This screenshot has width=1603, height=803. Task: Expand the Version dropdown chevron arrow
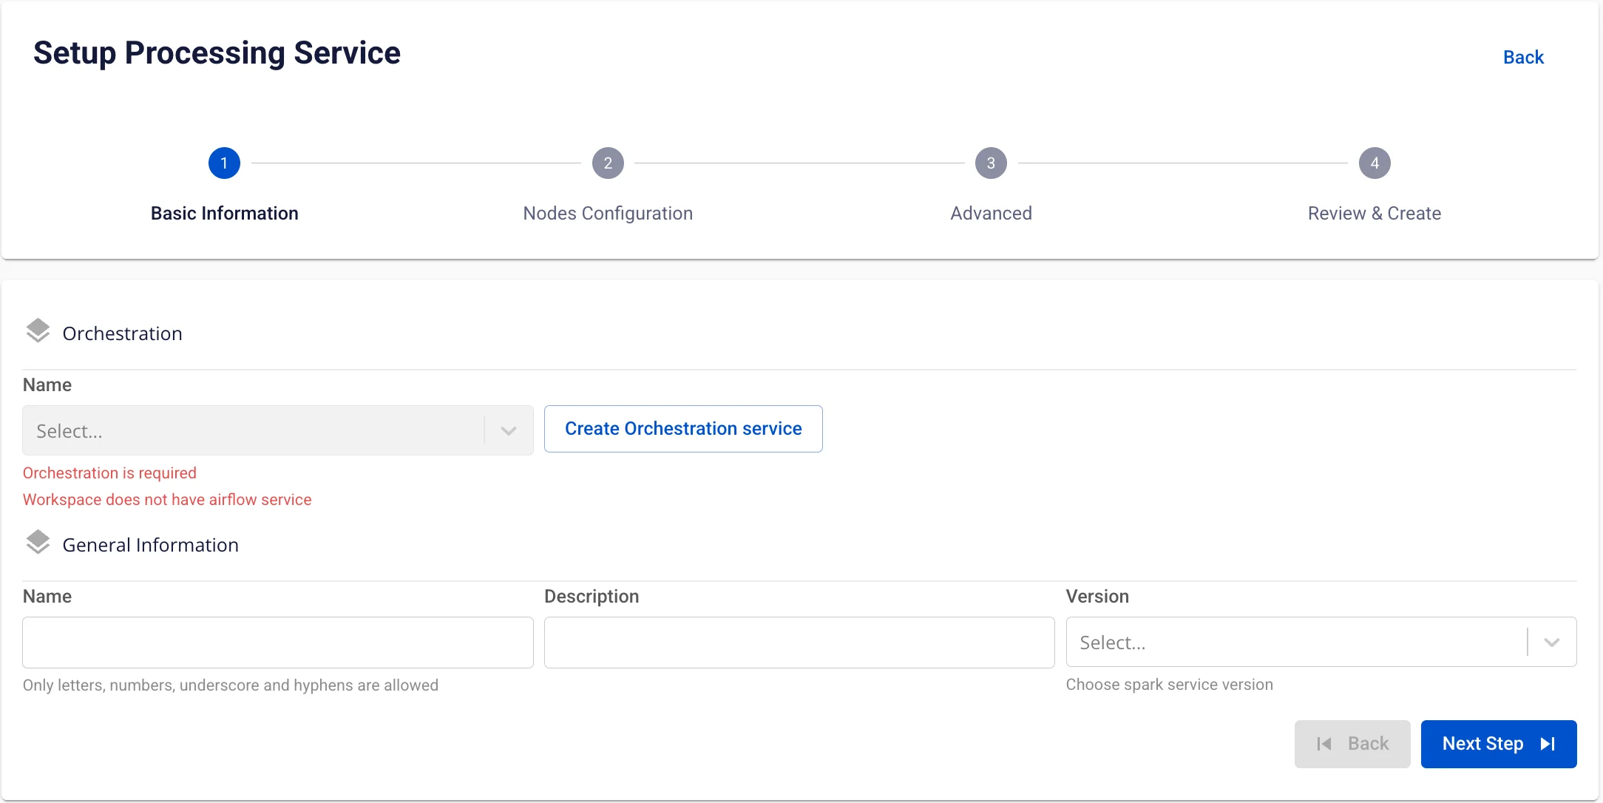point(1552,643)
